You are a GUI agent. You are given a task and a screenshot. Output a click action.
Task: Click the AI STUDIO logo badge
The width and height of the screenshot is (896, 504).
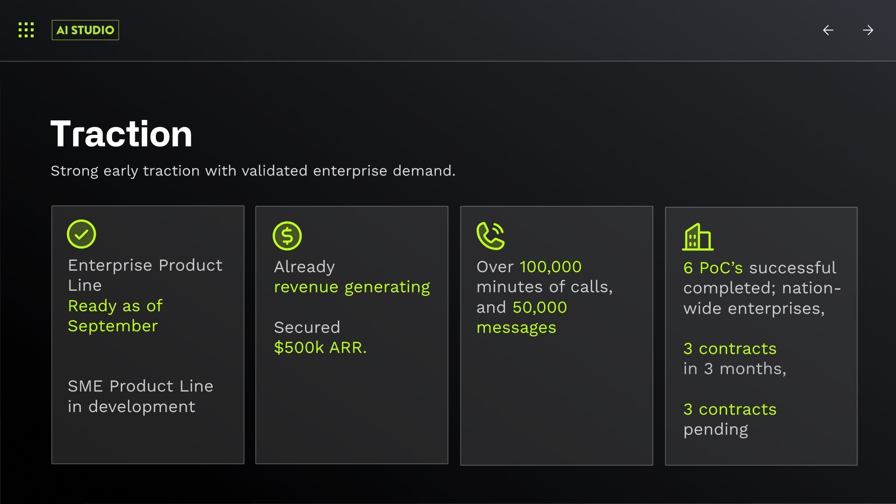85,30
